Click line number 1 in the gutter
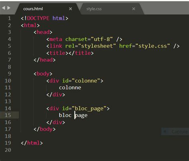This screenshot has height=161, width=189. tap(9, 18)
